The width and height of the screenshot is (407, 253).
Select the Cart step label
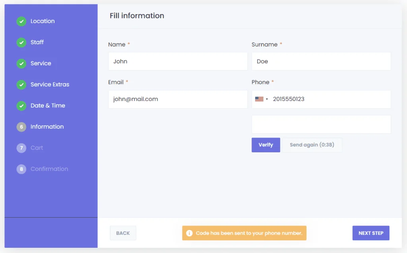(x=37, y=148)
